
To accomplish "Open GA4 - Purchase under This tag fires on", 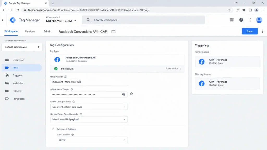I will tap(227, 83).
